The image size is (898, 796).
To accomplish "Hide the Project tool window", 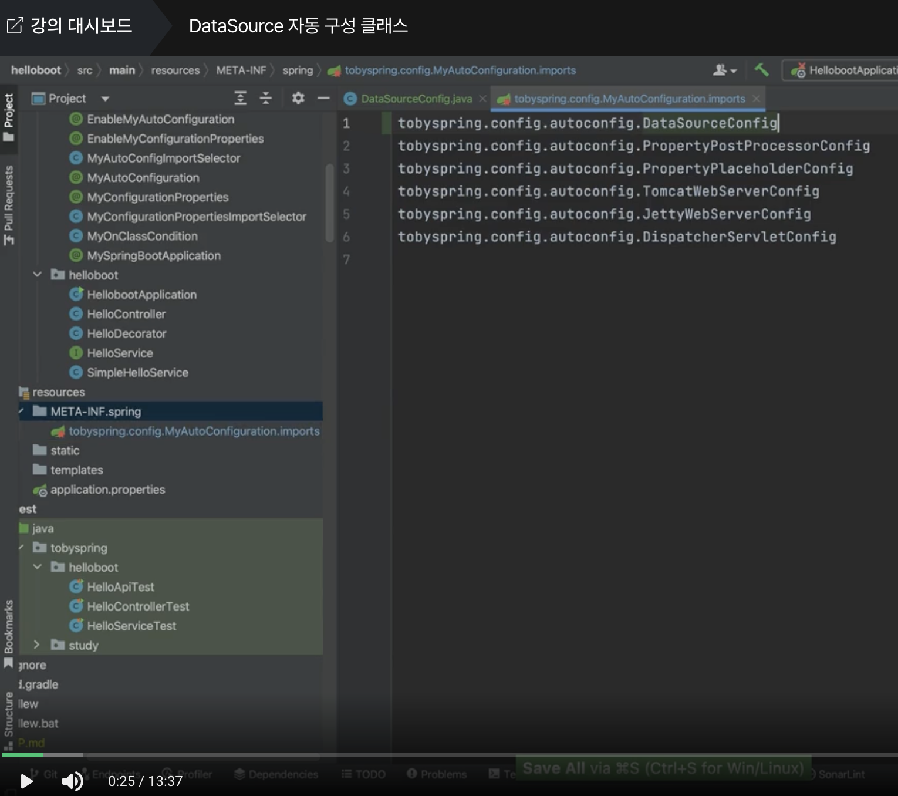I will coord(323,98).
